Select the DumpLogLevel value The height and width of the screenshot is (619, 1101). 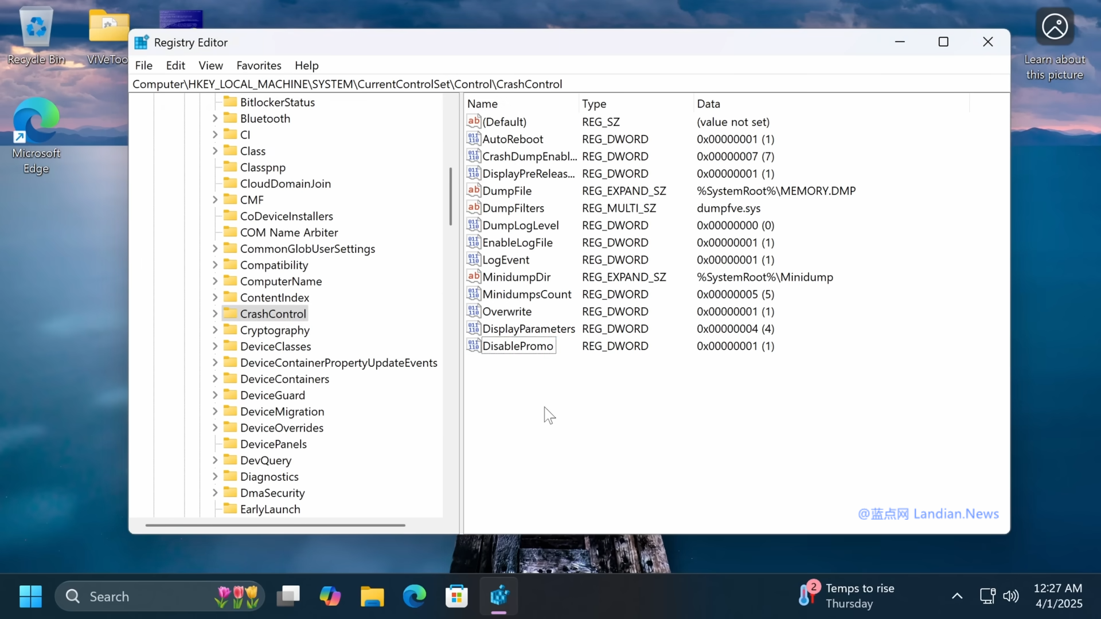pyautogui.click(x=520, y=225)
